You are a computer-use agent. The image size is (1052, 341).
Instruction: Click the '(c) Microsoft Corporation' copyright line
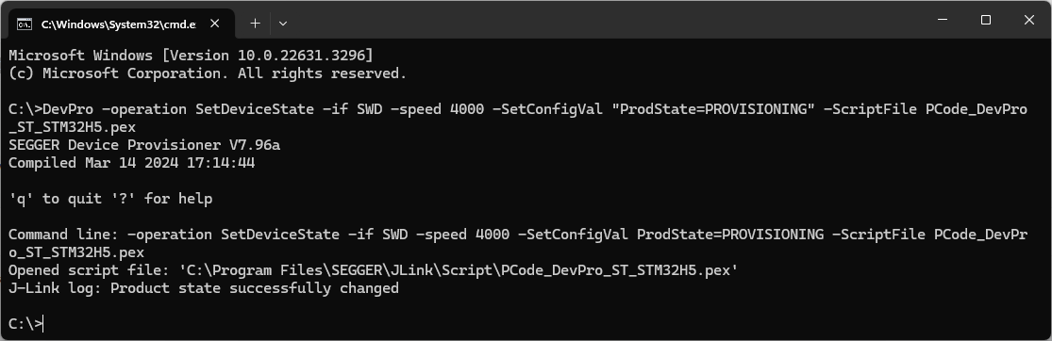pos(208,73)
